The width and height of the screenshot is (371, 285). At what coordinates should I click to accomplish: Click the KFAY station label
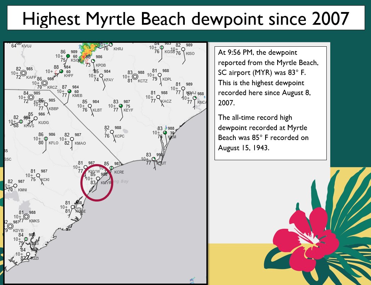click(x=109, y=80)
